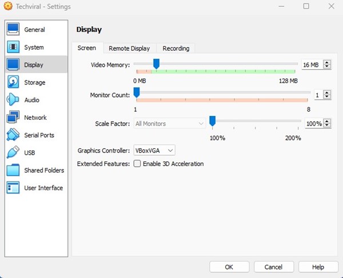
Task: Expand the Graphics Controller dropdown
Action: 154,151
